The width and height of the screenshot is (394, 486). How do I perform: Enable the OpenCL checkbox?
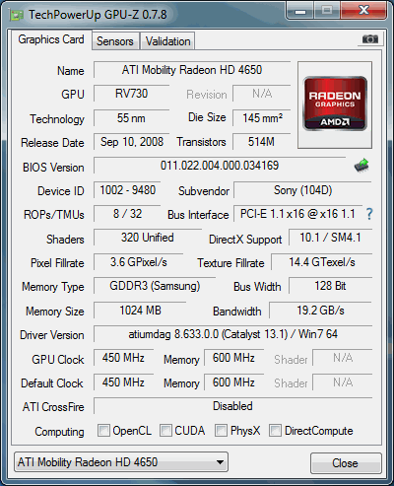coord(103,431)
